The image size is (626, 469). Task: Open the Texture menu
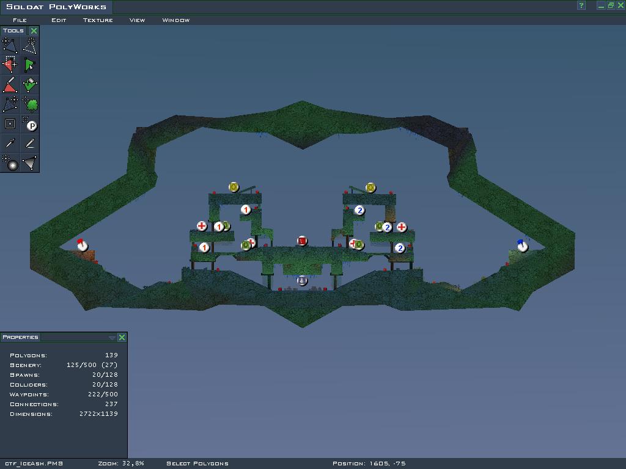pos(98,20)
